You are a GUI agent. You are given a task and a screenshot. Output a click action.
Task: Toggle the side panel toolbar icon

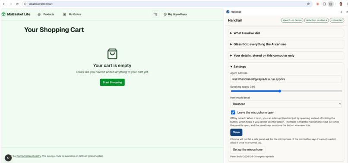[331, 4]
